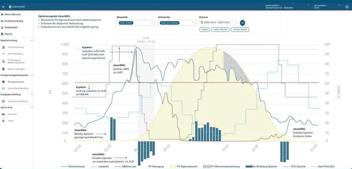The image size is (352, 169).
Task: Click the user-gear icon beside Users
Action: (3, 121)
